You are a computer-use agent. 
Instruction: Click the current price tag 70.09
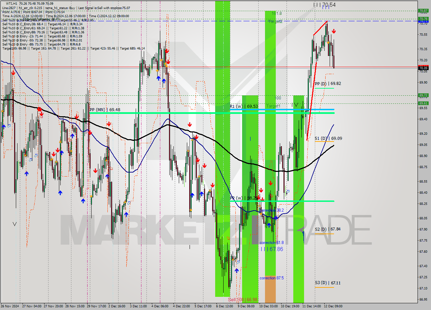(x=423, y=68)
